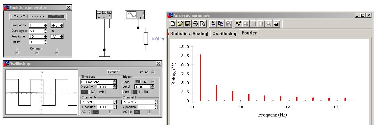The image size is (379, 125).
Task: Click Print Preview icon in Analysediagramme
Action: [203, 24]
